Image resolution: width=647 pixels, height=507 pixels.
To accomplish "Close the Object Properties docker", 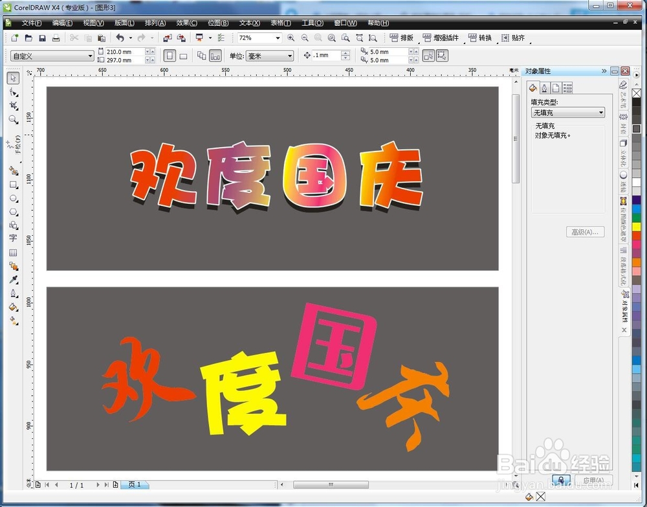I will (625, 71).
